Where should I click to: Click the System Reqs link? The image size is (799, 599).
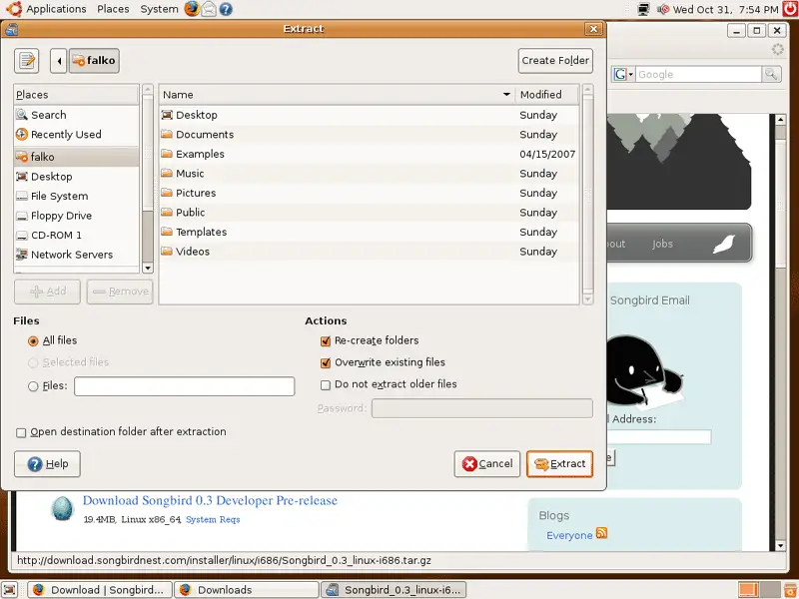click(x=213, y=519)
